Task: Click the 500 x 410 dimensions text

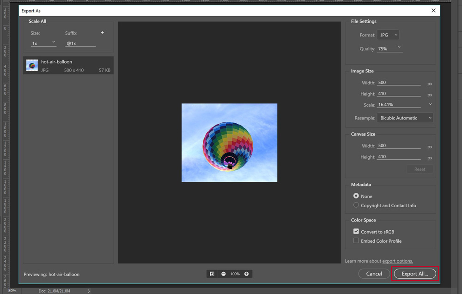Action: 74,70
